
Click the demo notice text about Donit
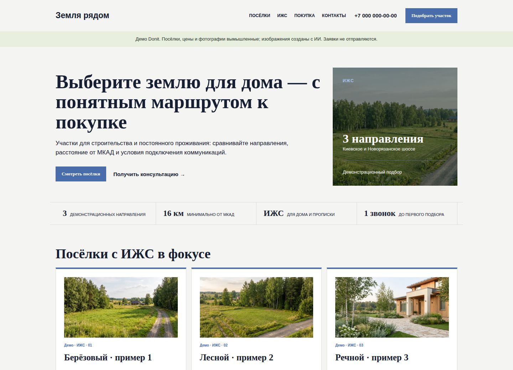(256, 39)
